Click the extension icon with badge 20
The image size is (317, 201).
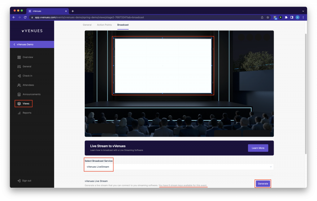coord(275,18)
